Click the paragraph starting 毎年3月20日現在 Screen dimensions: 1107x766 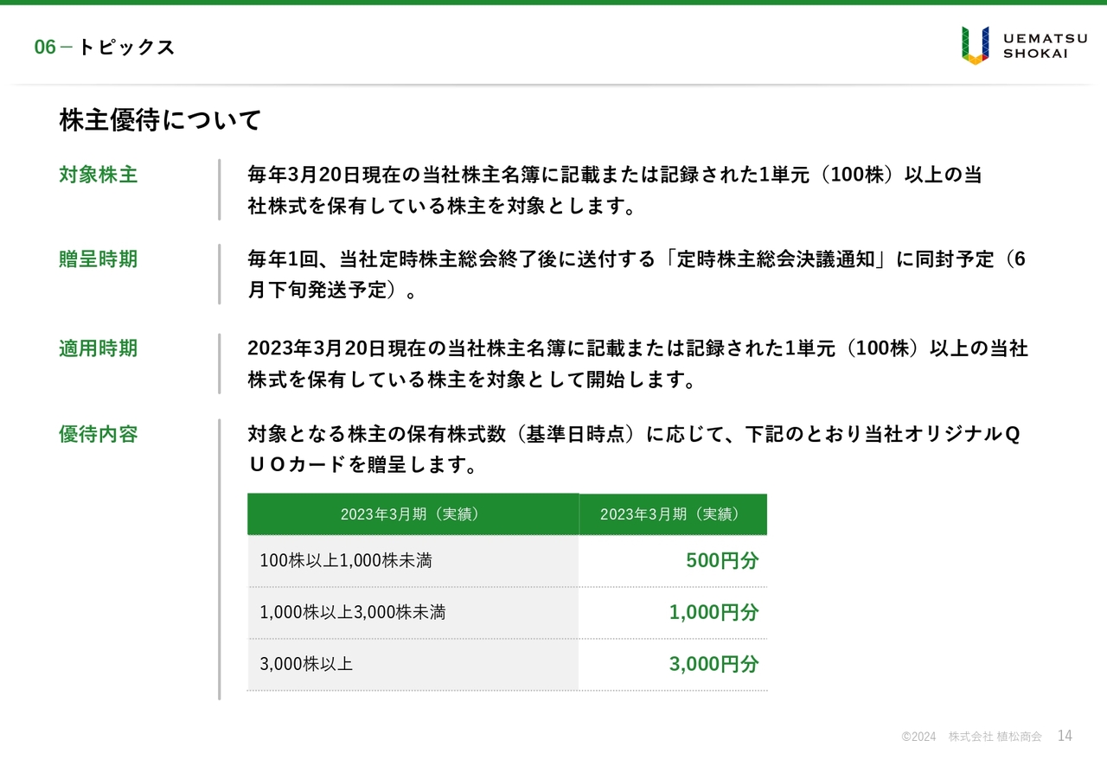tap(615, 190)
